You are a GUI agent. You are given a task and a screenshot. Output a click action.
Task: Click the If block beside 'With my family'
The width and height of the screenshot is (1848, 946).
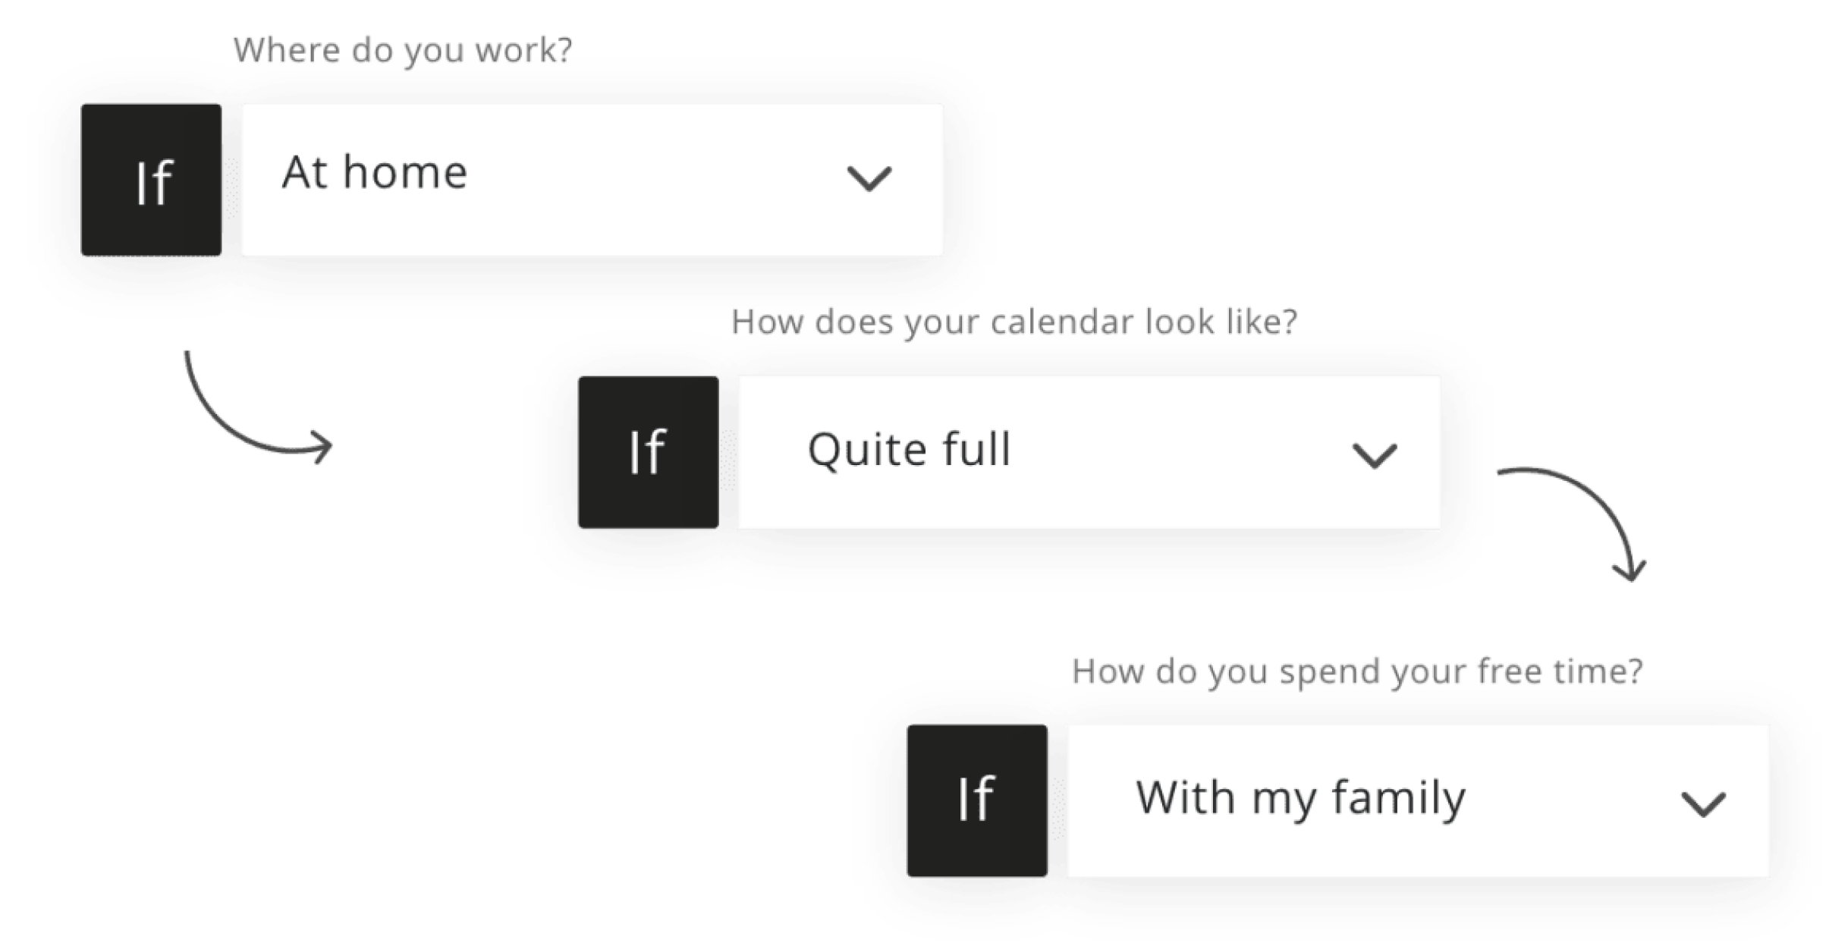click(x=977, y=800)
